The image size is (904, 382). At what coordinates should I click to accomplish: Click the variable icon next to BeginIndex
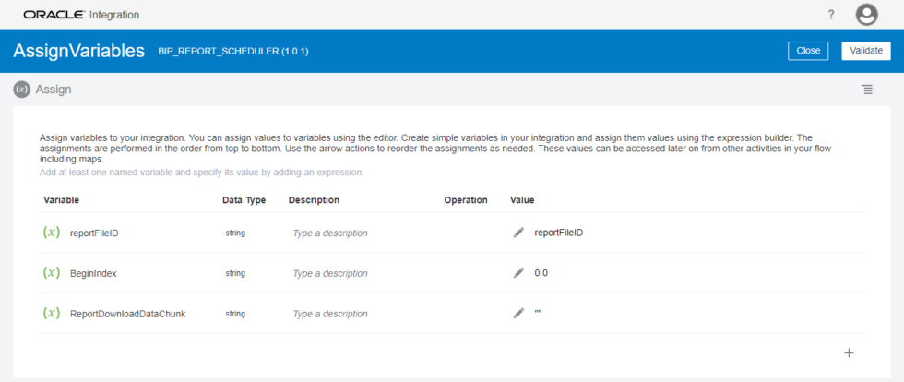(52, 273)
